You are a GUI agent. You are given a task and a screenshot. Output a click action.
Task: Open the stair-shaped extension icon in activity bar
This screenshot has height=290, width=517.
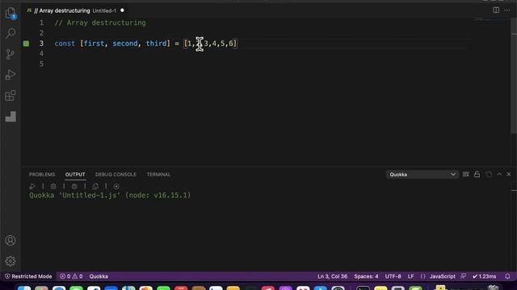pyautogui.click(x=11, y=116)
